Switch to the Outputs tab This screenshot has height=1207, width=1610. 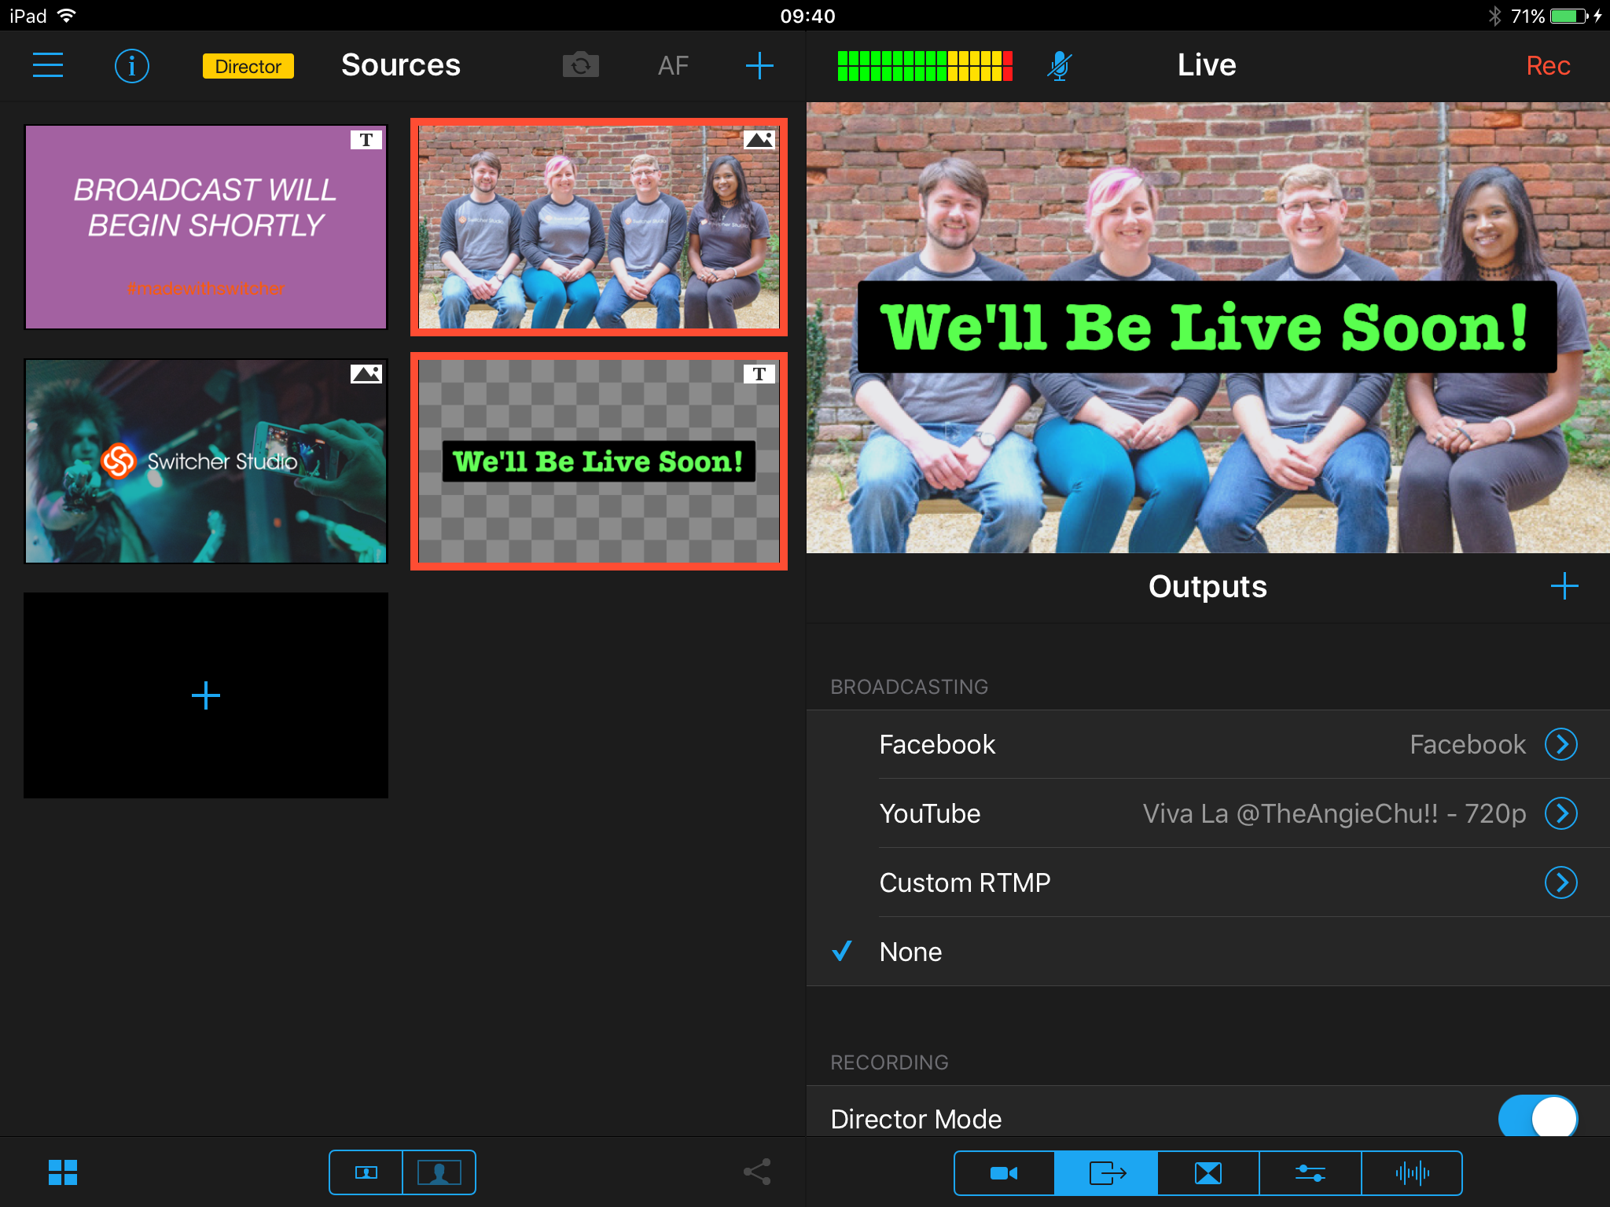point(1106,1173)
